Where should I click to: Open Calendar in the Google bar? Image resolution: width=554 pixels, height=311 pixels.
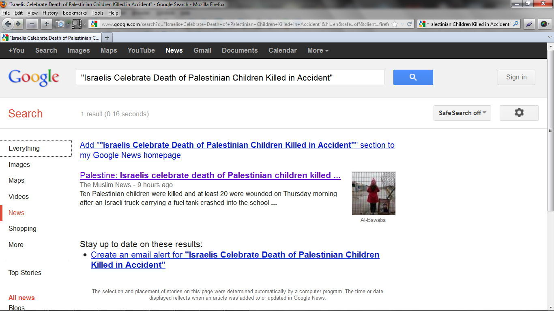point(283,50)
